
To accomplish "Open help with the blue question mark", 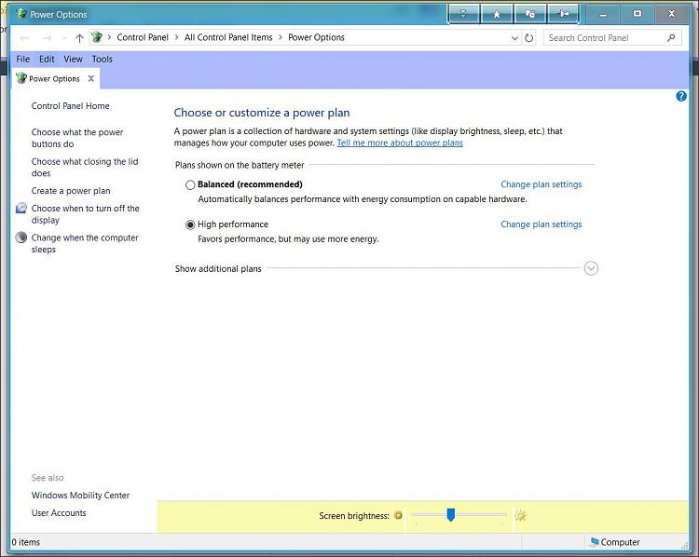I will pyautogui.click(x=681, y=96).
